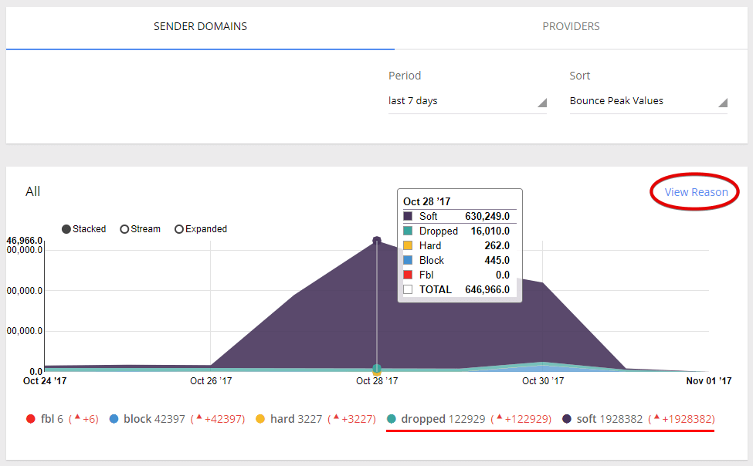Viewport: 753px width, 466px height.
Task: Select the Stacked chart mode
Action: coord(84,229)
